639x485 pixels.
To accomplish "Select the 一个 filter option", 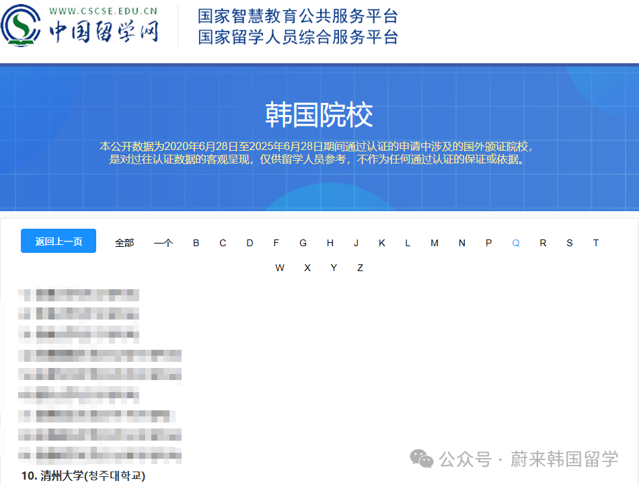I will 163,242.
